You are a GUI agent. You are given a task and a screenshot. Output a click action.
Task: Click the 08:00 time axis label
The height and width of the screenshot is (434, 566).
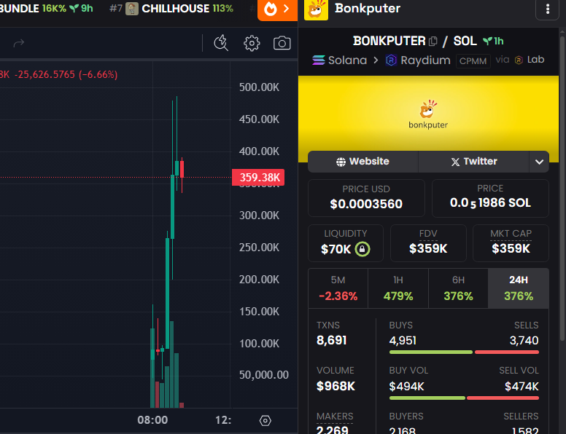pyautogui.click(x=152, y=420)
